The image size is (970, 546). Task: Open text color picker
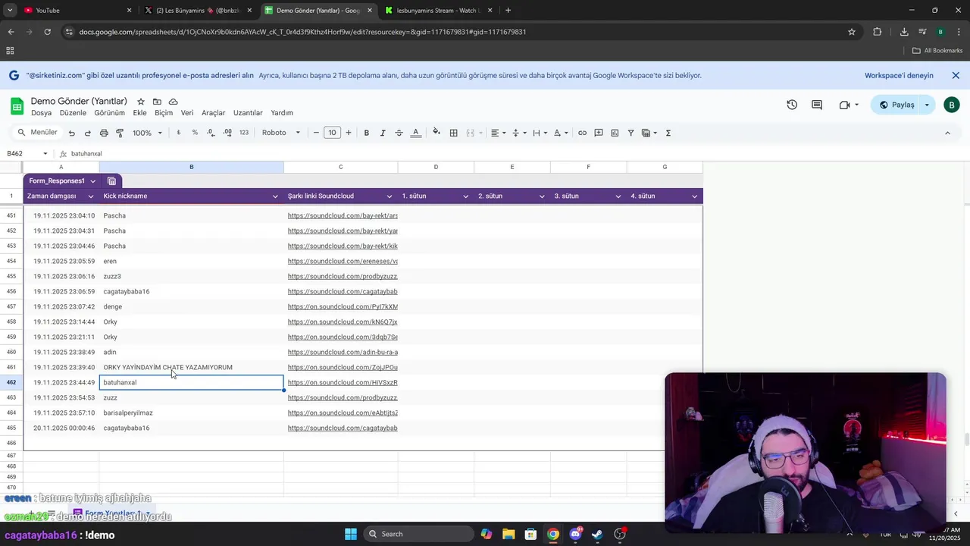pyautogui.click(x=415, y=133)
